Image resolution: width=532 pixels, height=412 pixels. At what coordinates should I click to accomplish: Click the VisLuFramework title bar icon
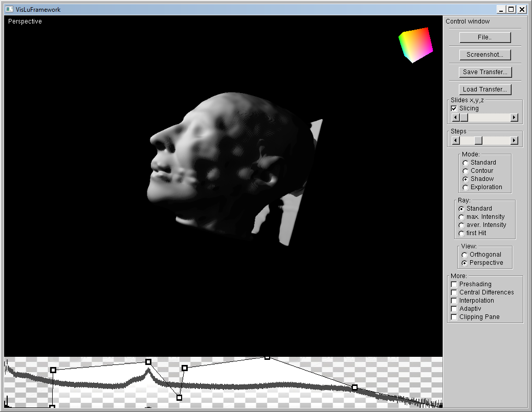pyautogui.click(x=9, y=9)
